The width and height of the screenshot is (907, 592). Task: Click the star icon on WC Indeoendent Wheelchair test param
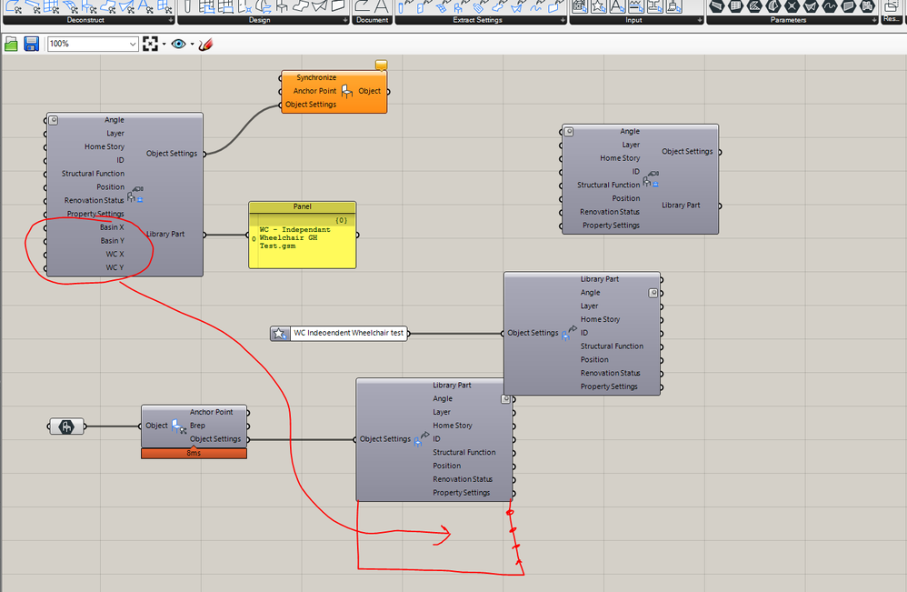(279, 334)
